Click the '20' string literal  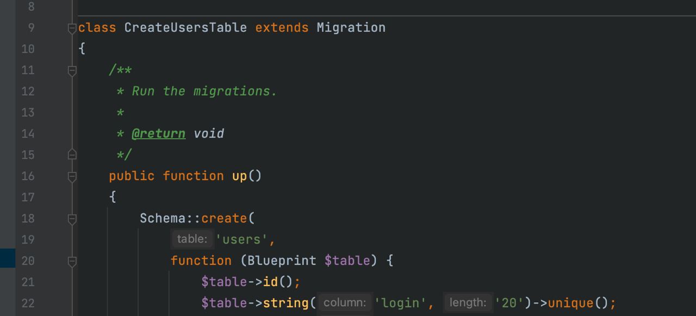click(x=509, y=303)
